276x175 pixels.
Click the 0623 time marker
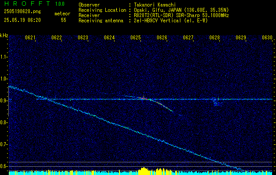pyautogui.click(x=83, y=38)
